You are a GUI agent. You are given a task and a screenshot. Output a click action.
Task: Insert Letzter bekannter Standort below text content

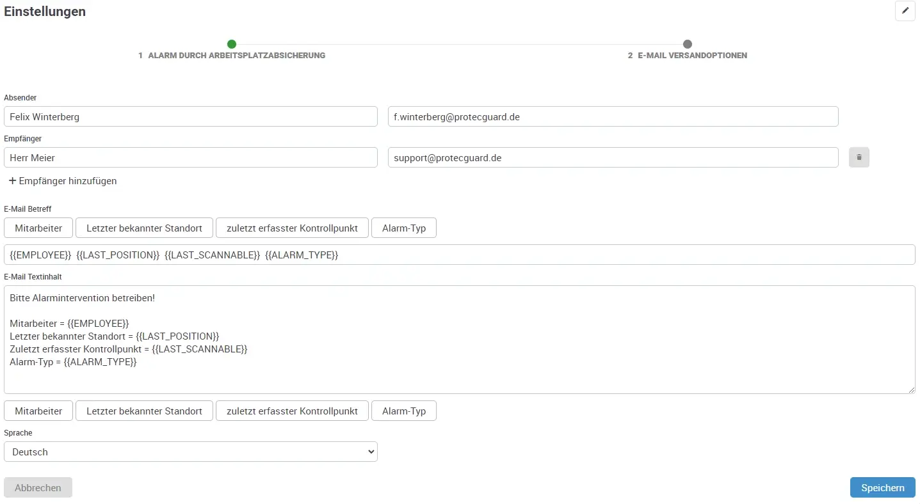click(x=144, y=411)
